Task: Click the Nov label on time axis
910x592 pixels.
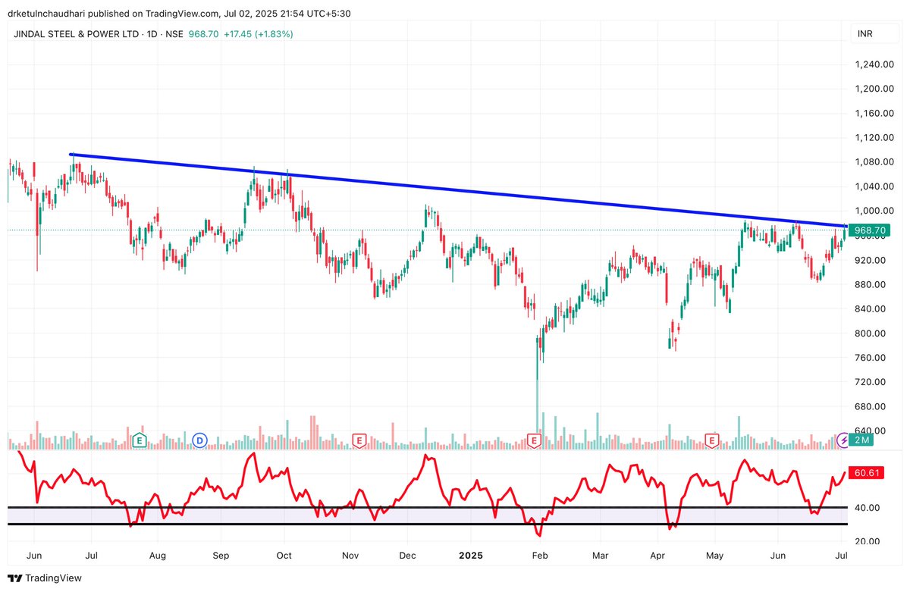Action: (350, 555)
